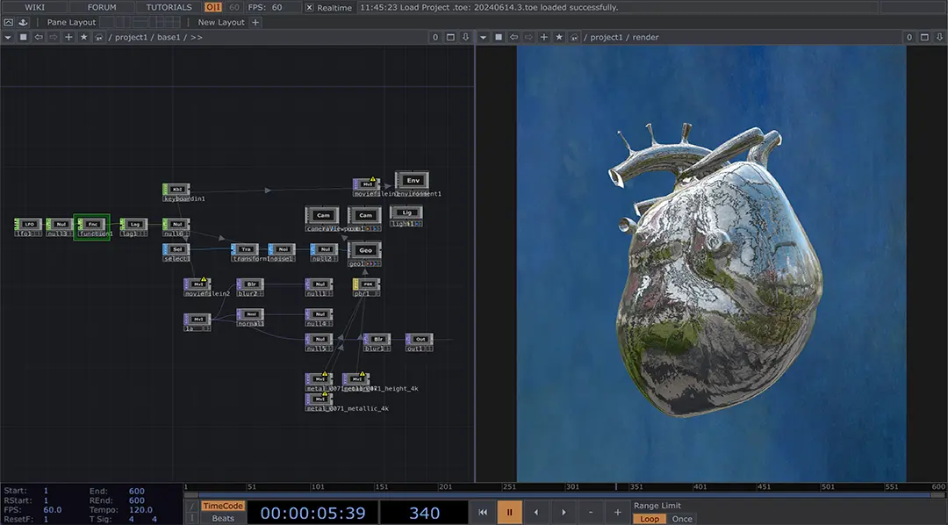The height and width of the screenshot is (525, 948).
Task: Pause playback with the orange pause button
Action: pyautogui.click(x=510, y=513)
